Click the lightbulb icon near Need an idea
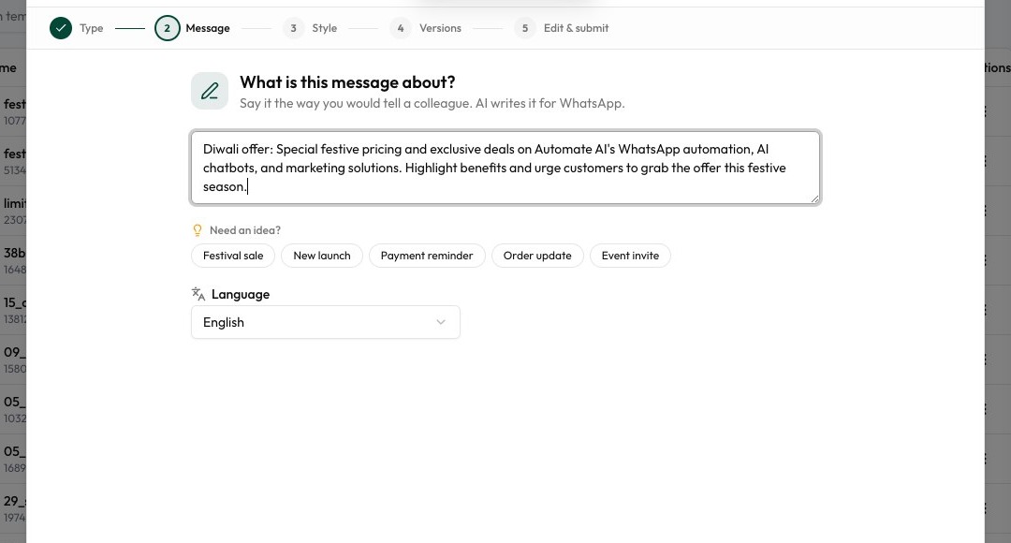This screenshot has width=1011, height=543. point(198,230)
